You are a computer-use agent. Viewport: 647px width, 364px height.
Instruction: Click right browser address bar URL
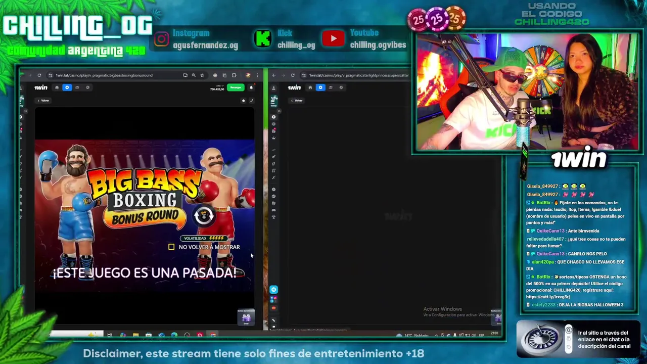tap(359, 75)
